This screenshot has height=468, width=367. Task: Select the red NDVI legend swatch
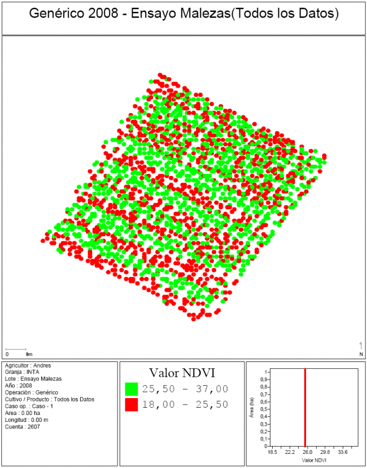[132, 404]
